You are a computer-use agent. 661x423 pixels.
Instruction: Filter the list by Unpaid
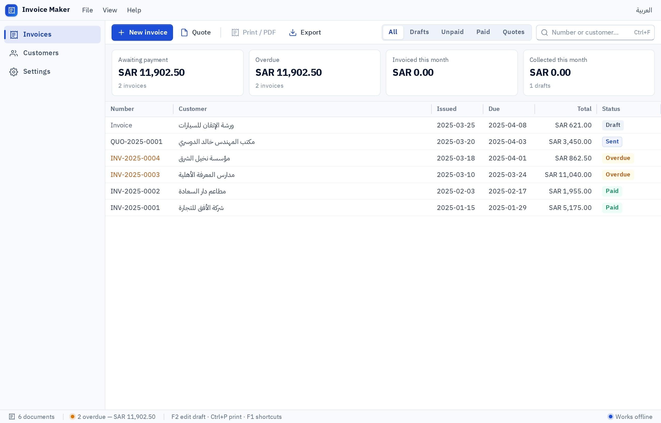452,32
